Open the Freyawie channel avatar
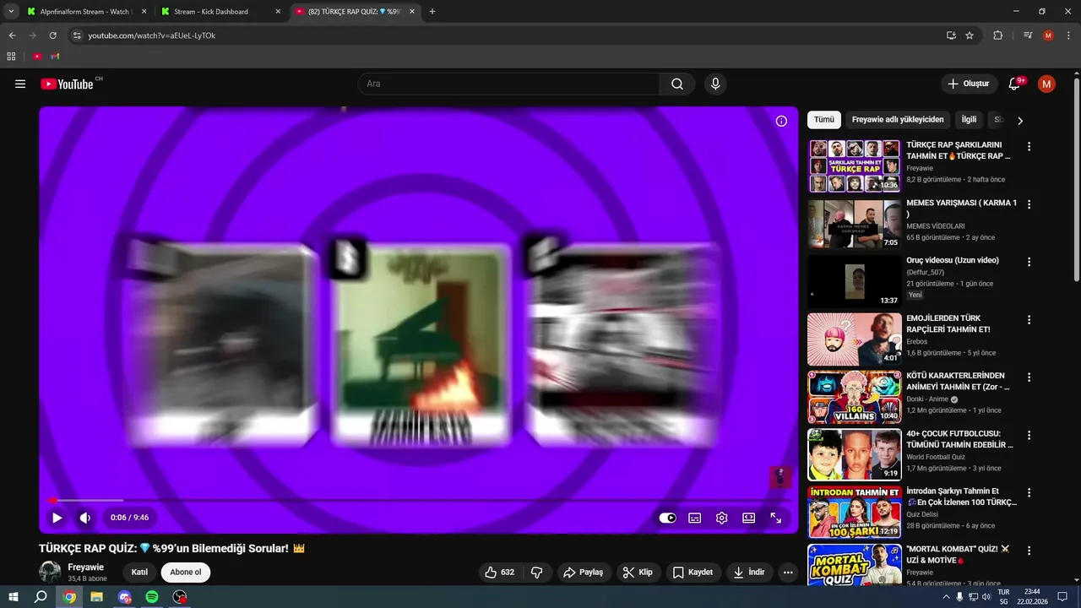The width and height of the screenshot is (1081, 608). coord(50,572)
